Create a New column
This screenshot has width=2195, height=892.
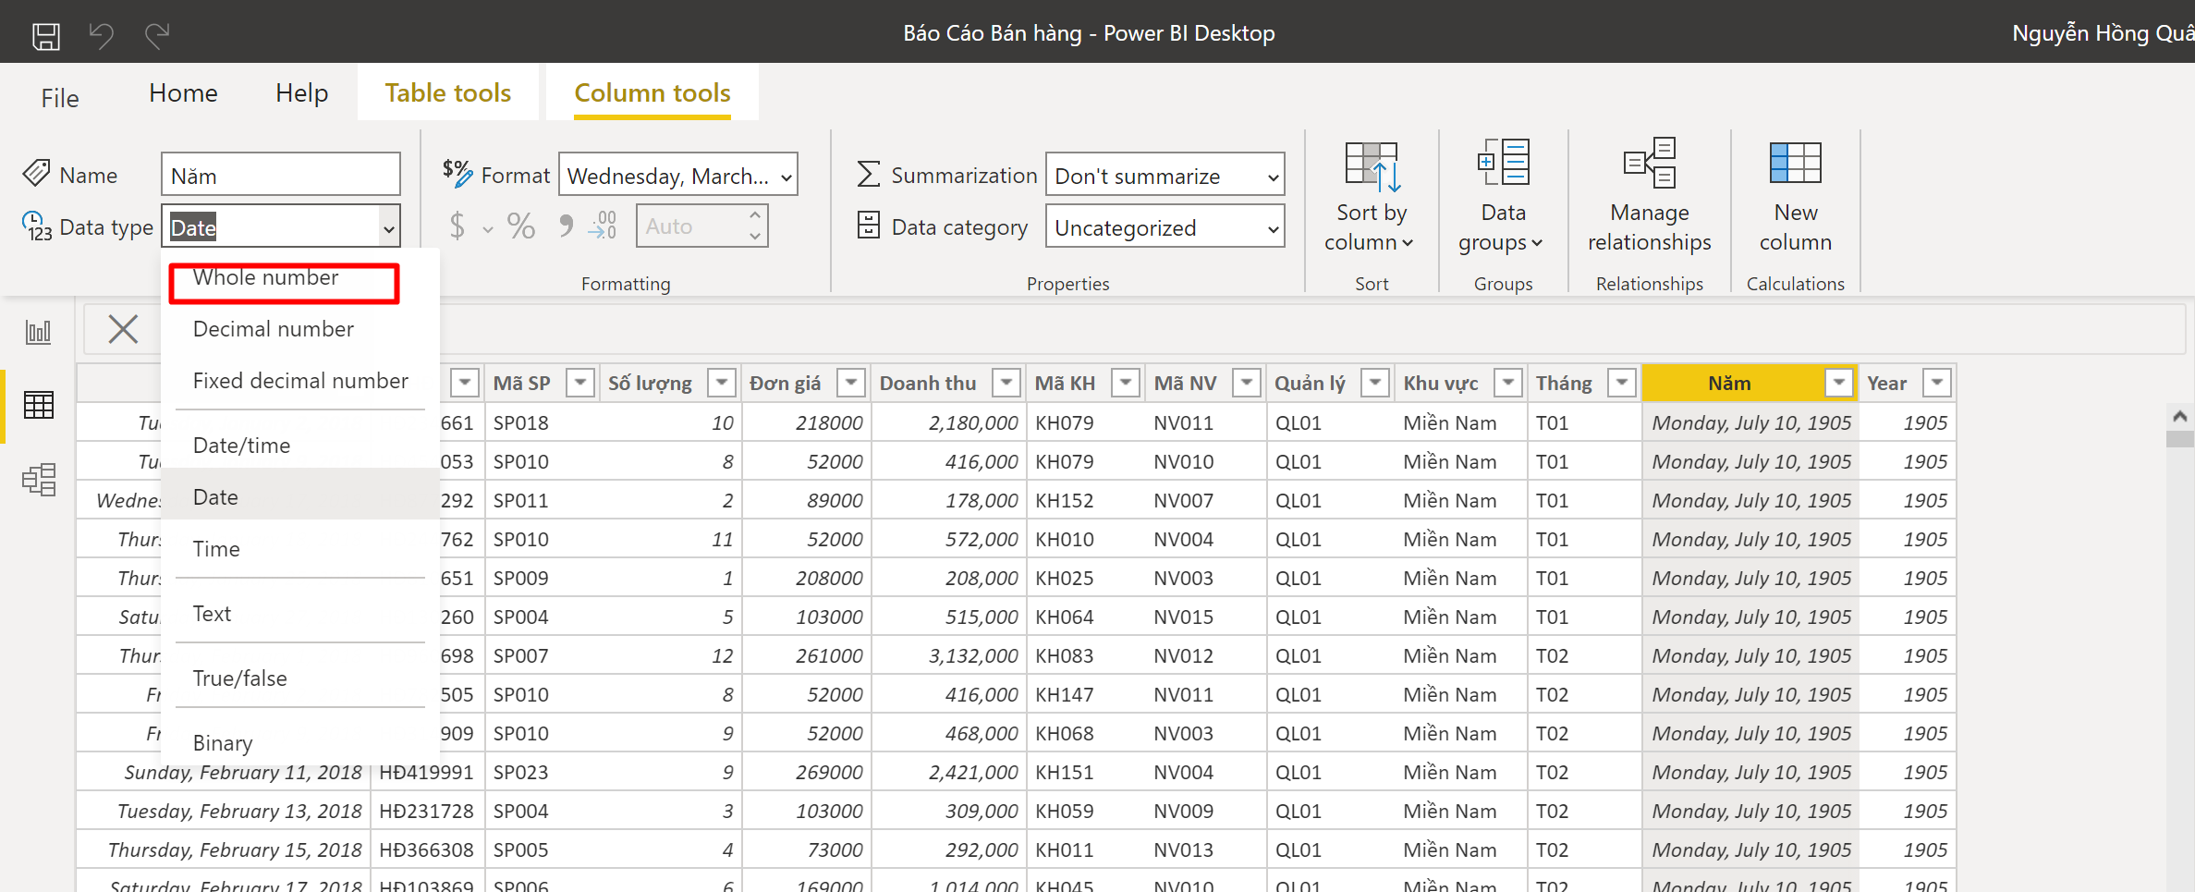click(1795, 196)
